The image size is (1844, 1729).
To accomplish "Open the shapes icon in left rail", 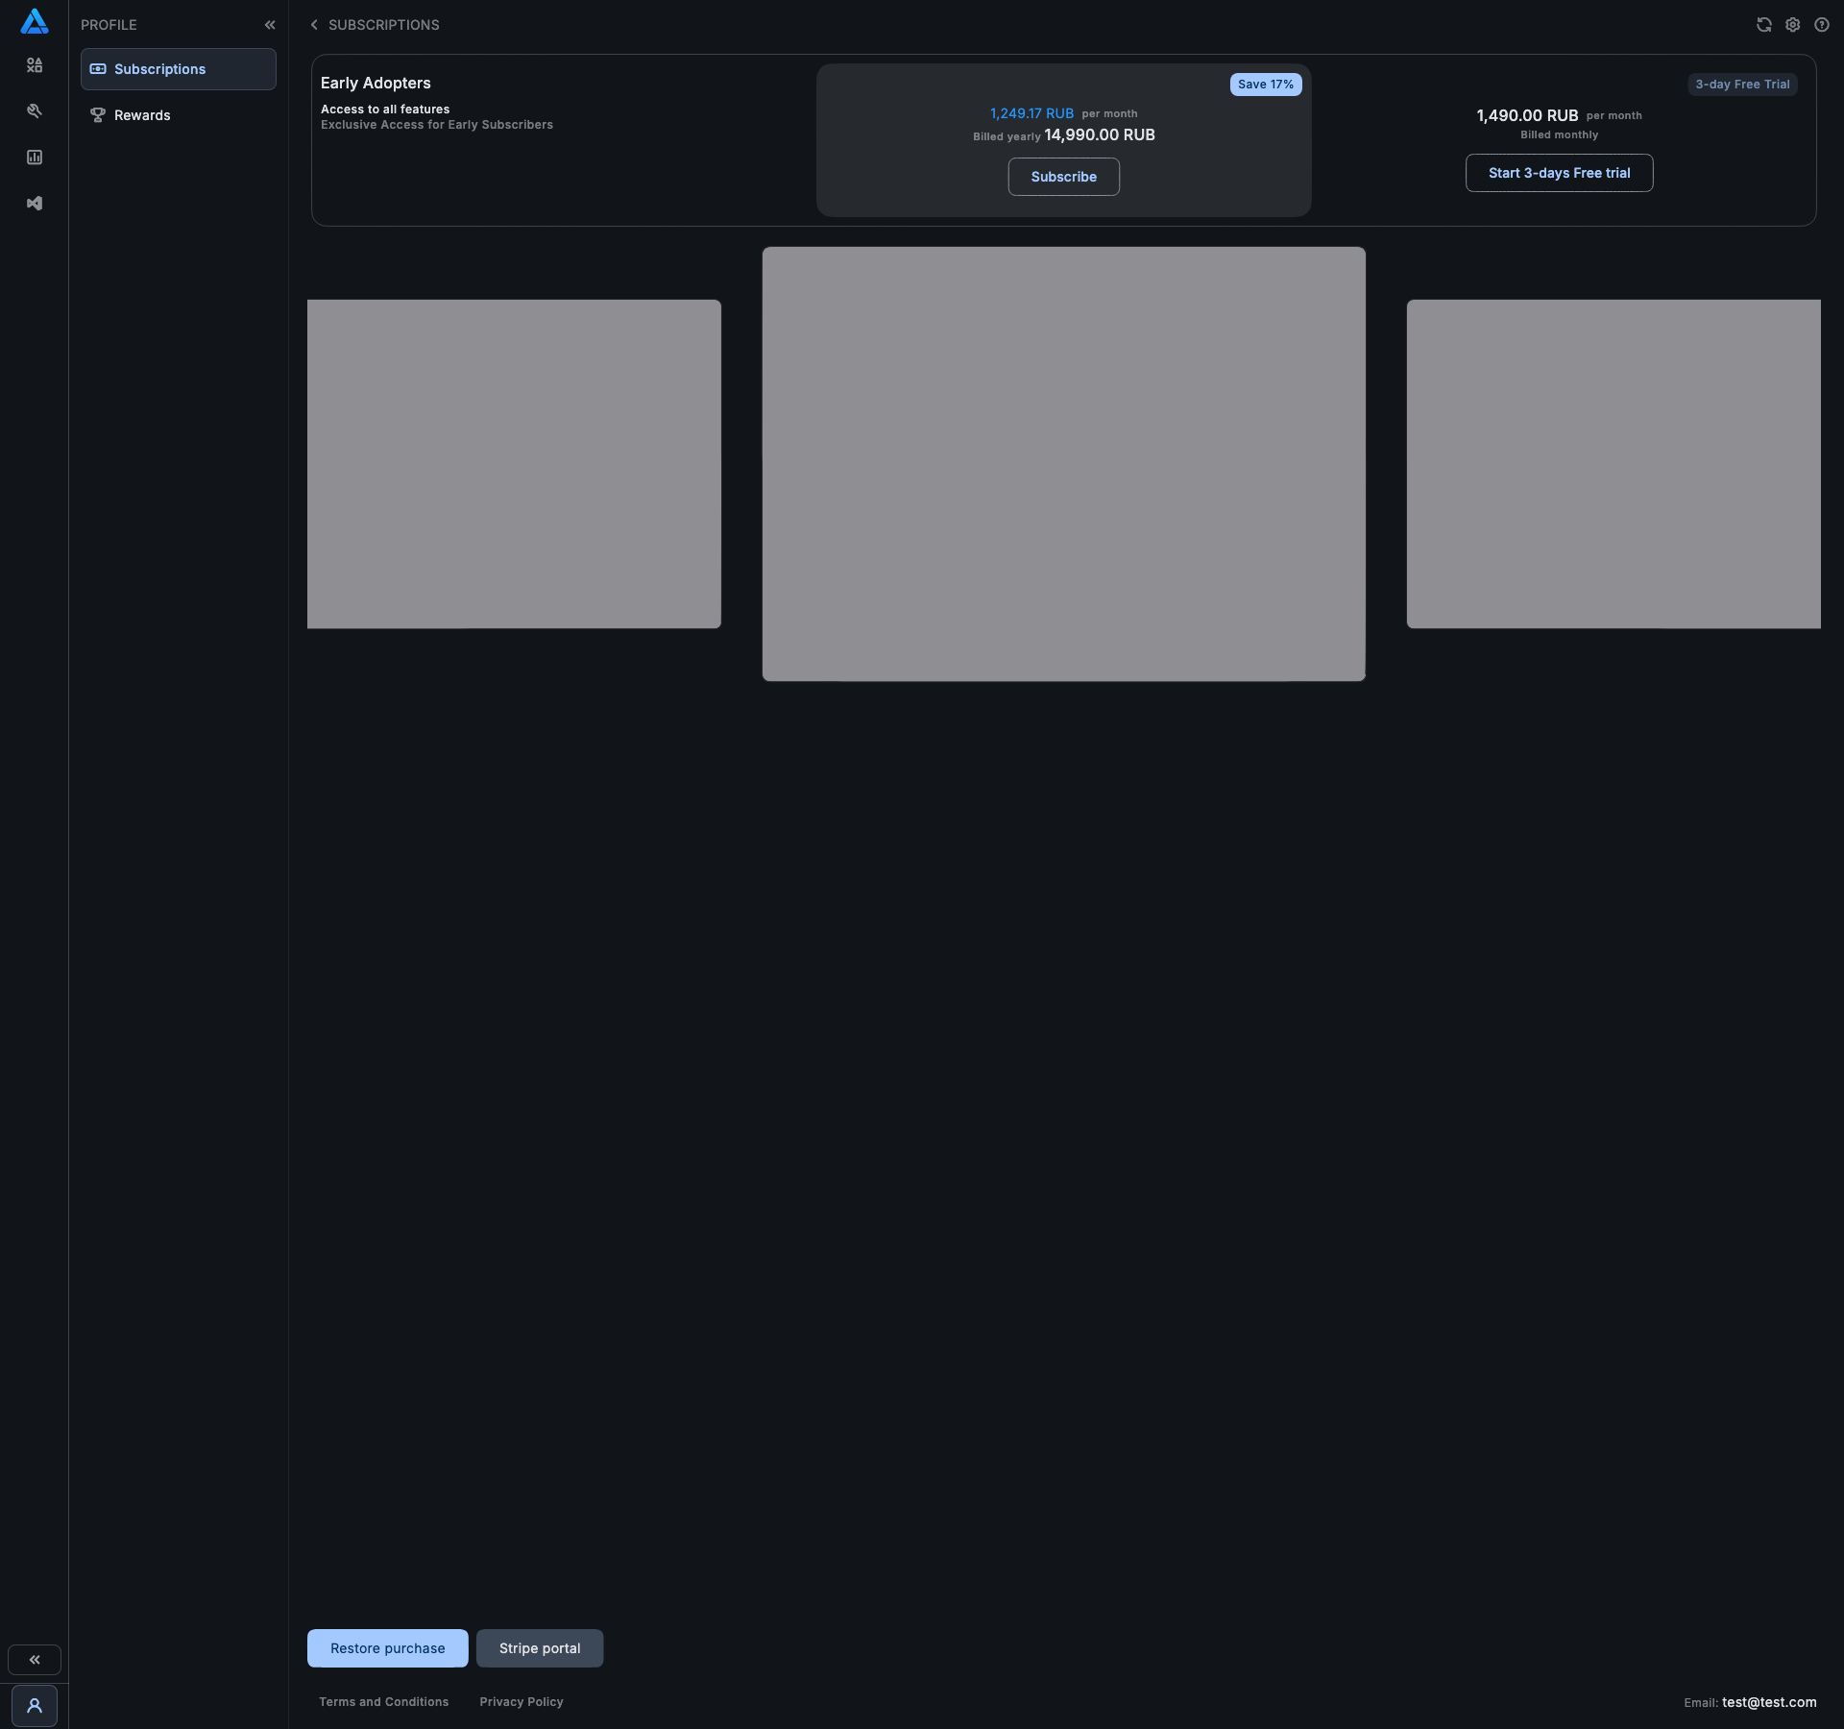I will click(35, 65).
